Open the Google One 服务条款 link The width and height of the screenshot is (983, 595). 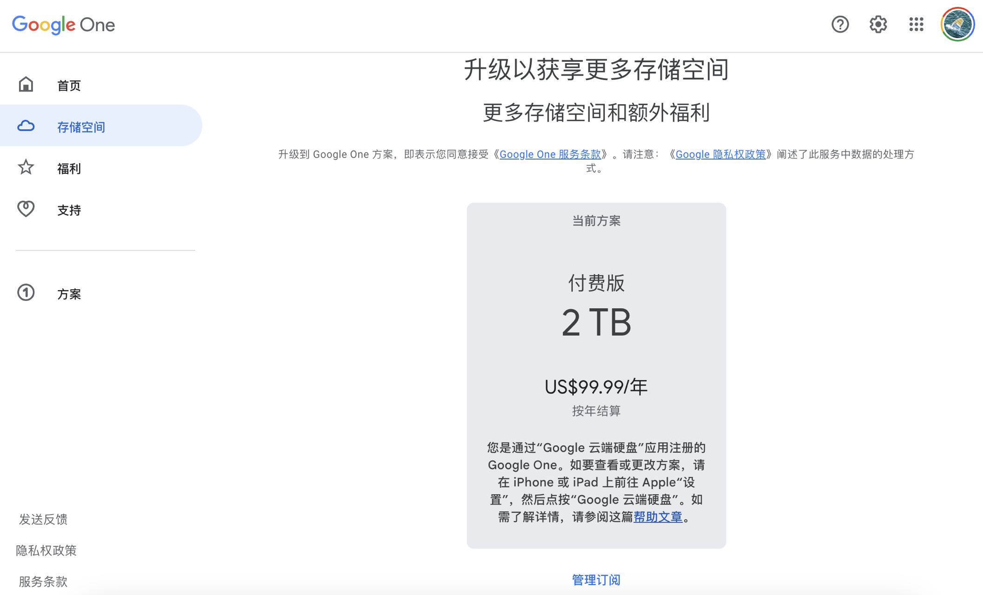(x=550, y=154)
